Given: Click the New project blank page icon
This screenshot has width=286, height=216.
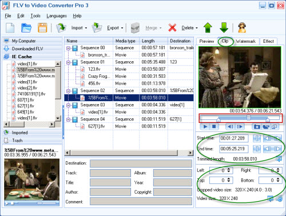Looking at the screenshot, I should pyautogui.click(x=10, y=28).
